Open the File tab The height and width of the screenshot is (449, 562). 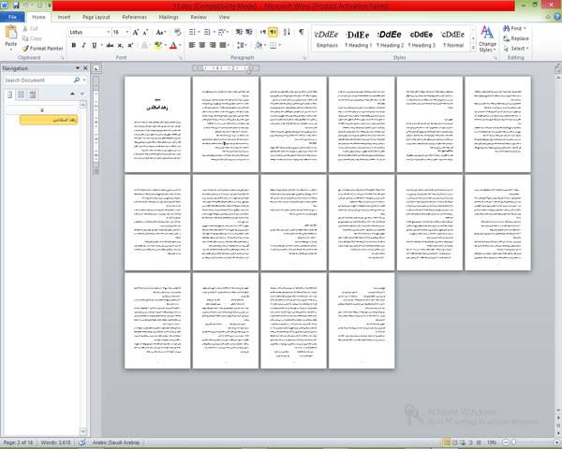pyautogui.click(x=12, y=17)
